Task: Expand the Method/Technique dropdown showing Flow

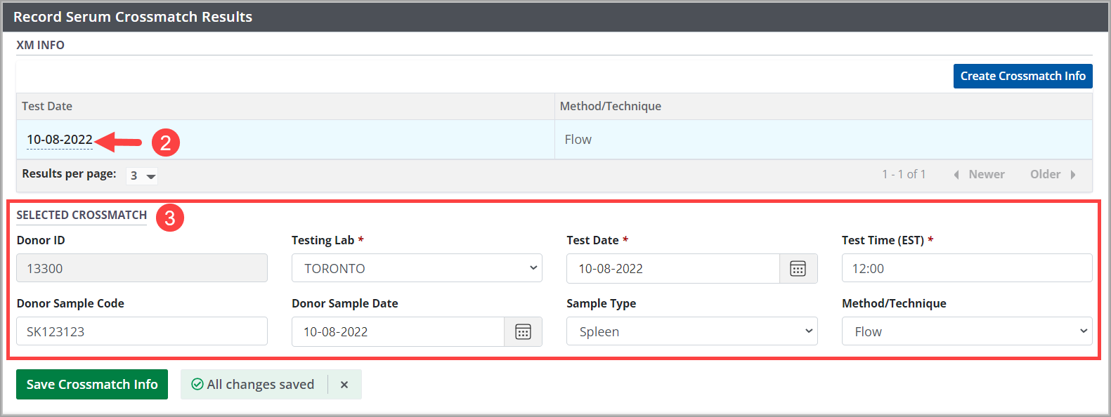Action: pyautogui.click(x=966, y=331)
